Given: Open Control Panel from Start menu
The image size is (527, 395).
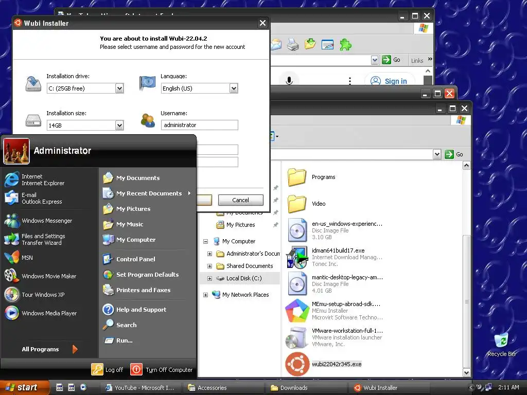Looking at the screenshot, I should point(129,259).
